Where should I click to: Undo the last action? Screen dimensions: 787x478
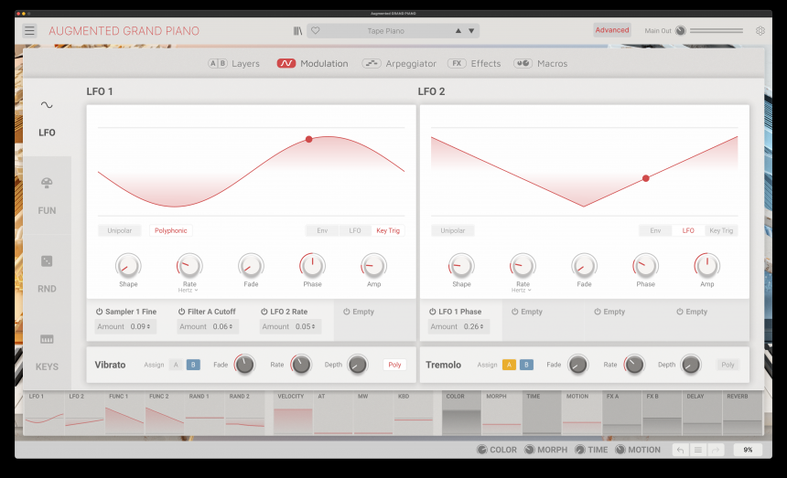coord(680,450)
